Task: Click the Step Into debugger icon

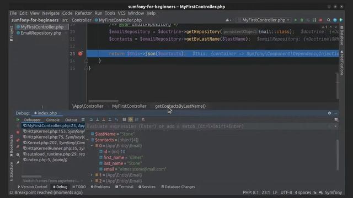Action: (97, 120)
